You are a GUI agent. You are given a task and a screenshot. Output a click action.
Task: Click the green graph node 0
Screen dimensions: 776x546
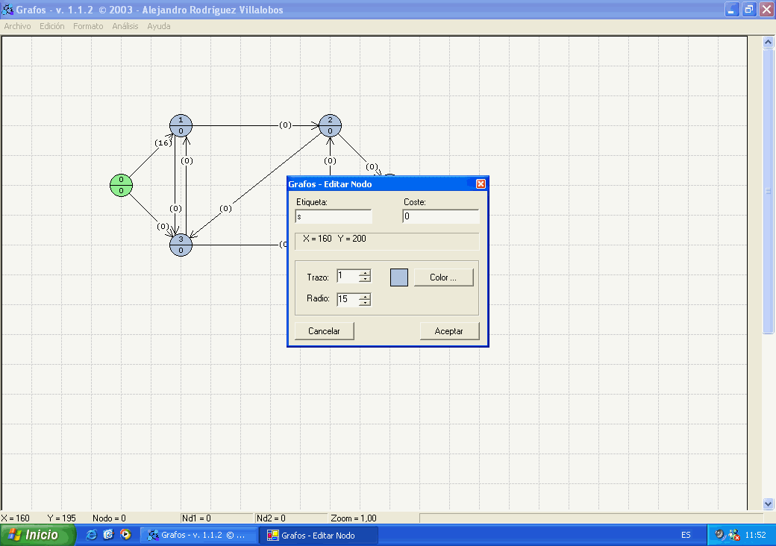(121, 185)
